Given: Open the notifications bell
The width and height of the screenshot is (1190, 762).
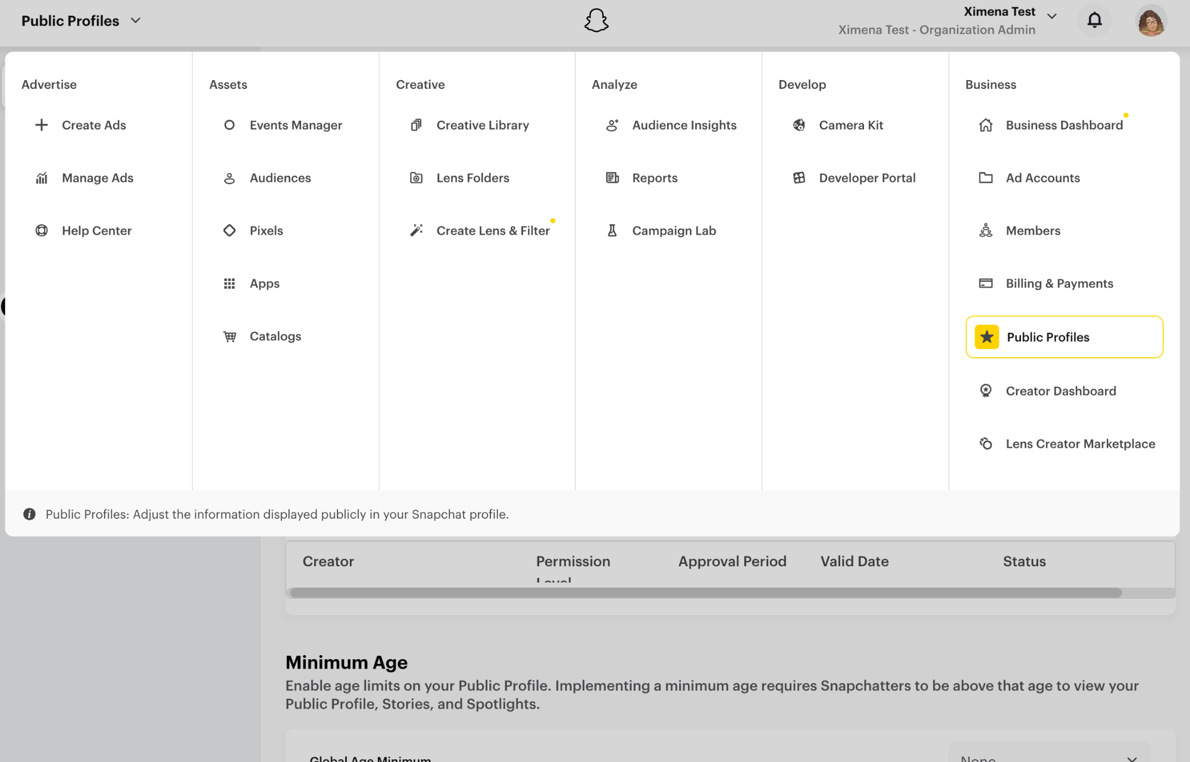Looking at the screenshot, I should point(1094,20).
